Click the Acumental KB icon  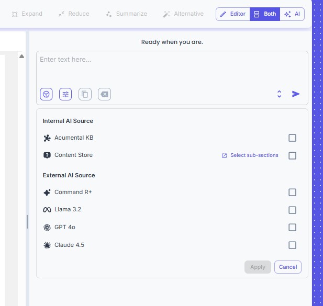pos(47,138)
